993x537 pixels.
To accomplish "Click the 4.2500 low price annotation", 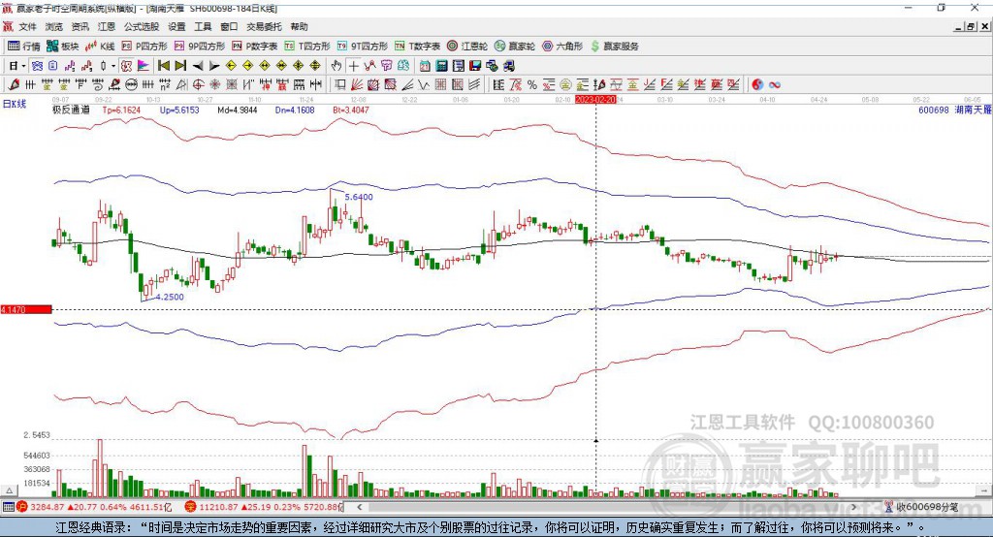I will pos(170,297).
